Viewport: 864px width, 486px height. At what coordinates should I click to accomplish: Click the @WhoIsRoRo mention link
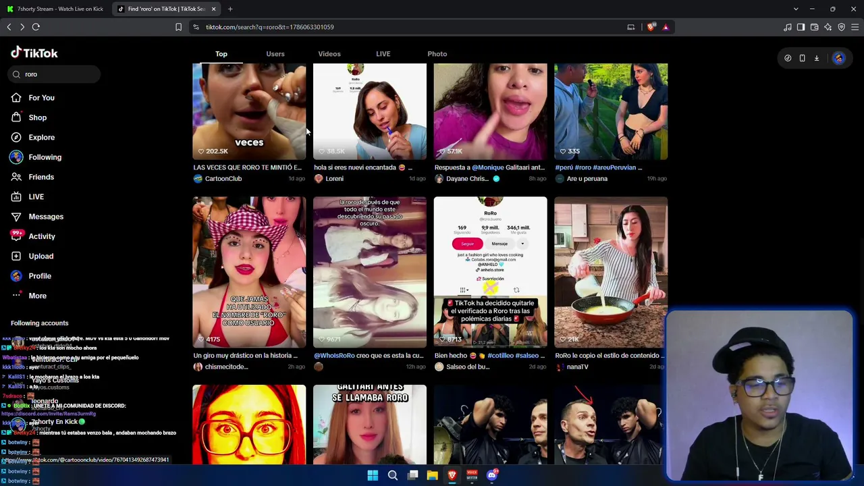tap(334, 356)
